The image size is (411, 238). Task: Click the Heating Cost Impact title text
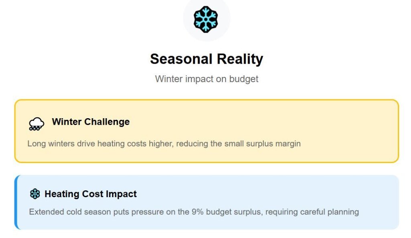tap(90, 194)
